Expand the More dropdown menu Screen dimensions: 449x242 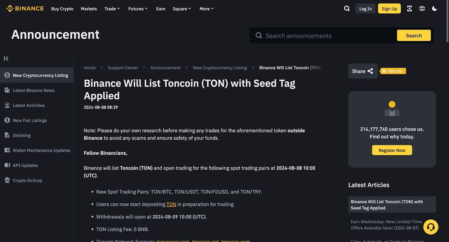[207, 8]
